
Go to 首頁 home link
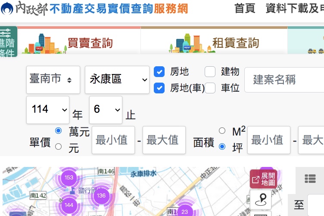click(x=245, y=8)
